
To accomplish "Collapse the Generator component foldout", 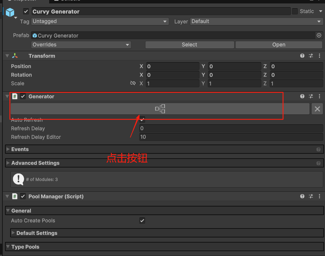I will [x=7, y=97].
